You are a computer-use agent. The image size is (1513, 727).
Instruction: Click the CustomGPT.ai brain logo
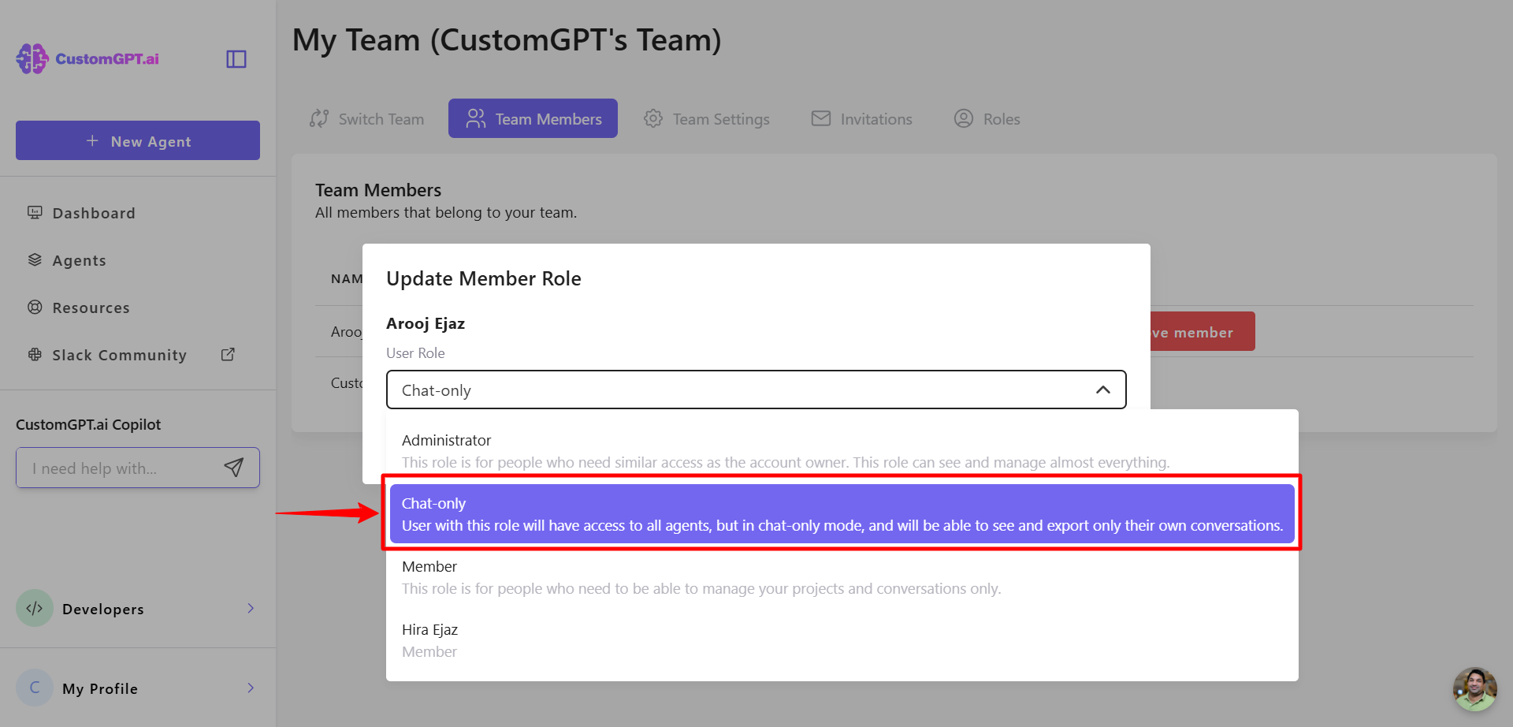[x=32, y=59]
